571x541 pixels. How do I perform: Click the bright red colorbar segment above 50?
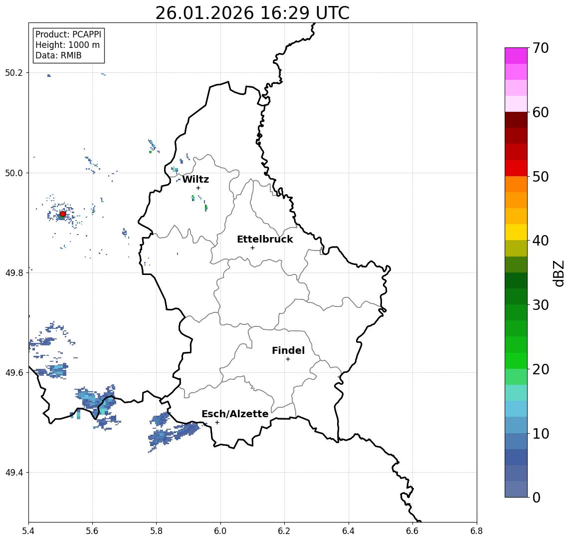516,168
